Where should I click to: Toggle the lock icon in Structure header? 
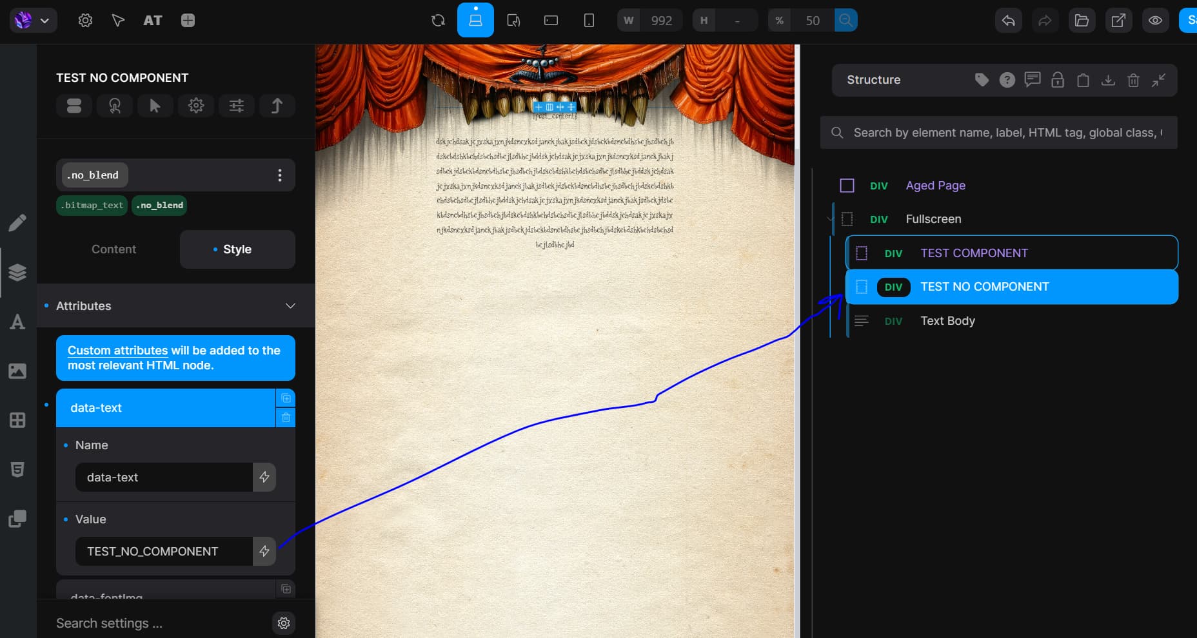tap(1058, 80)
